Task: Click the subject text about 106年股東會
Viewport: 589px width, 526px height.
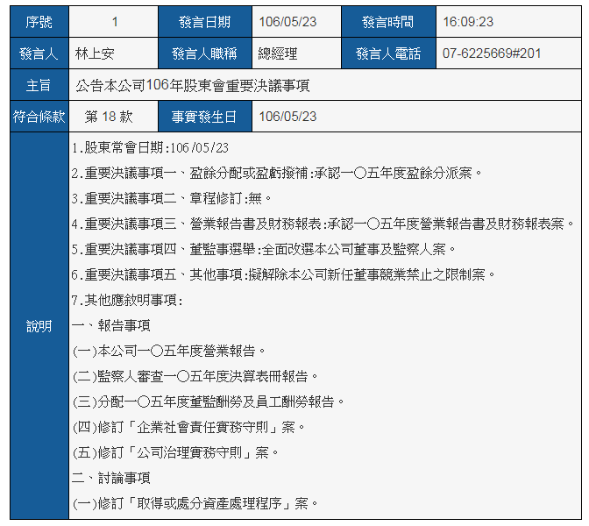Action: tap(192, 85)
